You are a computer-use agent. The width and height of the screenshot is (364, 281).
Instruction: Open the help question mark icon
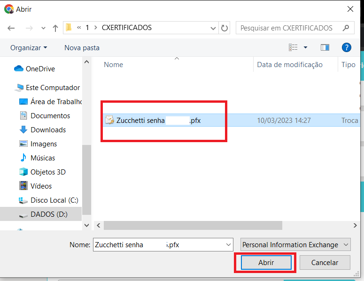(347, 47)
